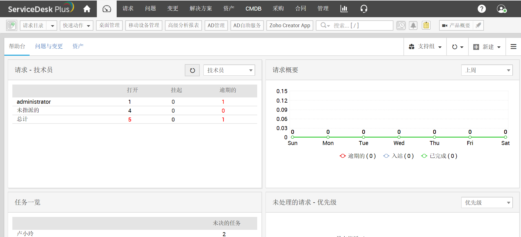Open the 优先级 dropdown
Viewport: 521px width, 237px height.
point(487,203)
